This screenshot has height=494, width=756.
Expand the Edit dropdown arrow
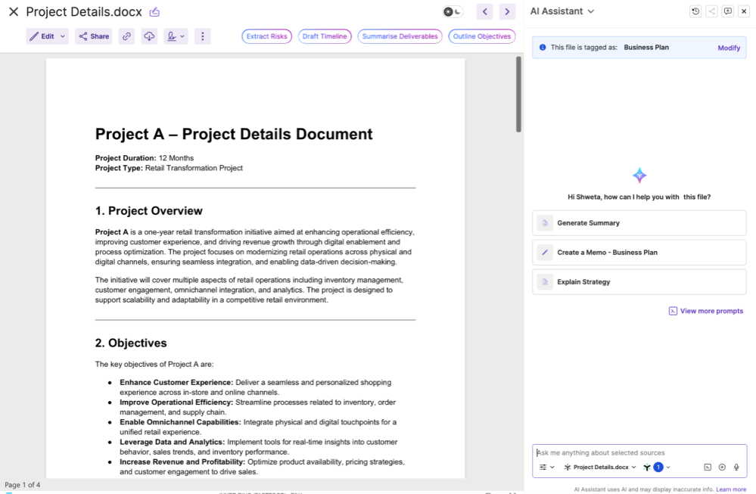tap(63, 36)
